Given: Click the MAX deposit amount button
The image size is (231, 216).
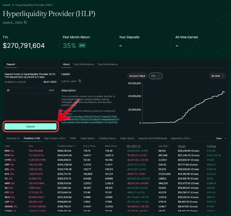Looking at the screenshot, I should (x=51, y=90).
